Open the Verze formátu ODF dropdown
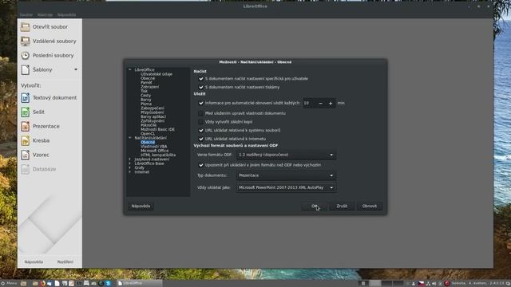The image size is (511, 287). (286, 155)
